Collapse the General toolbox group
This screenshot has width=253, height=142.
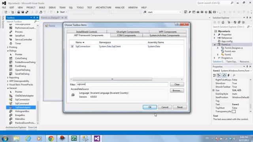[8, 88]
